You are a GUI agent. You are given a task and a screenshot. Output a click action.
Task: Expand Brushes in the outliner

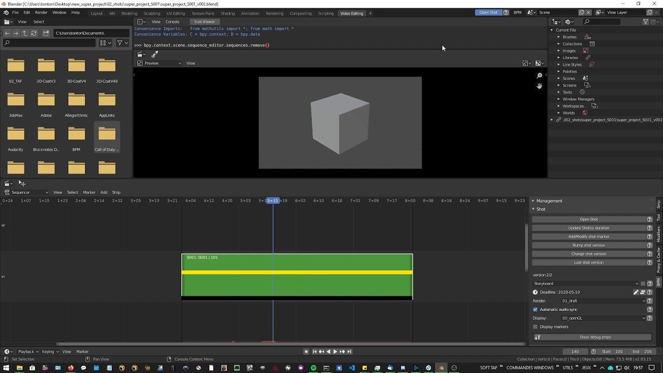point(558,37)
